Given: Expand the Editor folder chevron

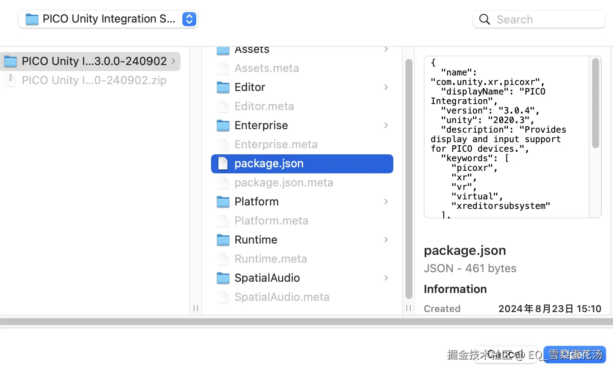Looking at the screenshot, I should (386, 88).
